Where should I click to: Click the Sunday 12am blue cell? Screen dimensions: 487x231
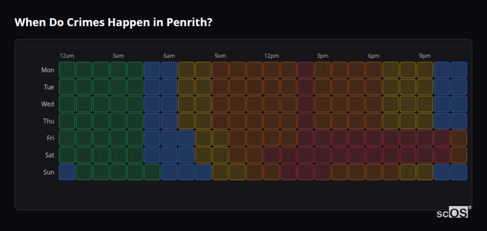click(x=67, y=172)
